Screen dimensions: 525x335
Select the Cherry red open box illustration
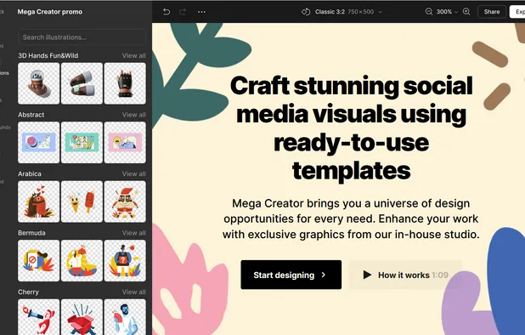(x=82, y=317)
